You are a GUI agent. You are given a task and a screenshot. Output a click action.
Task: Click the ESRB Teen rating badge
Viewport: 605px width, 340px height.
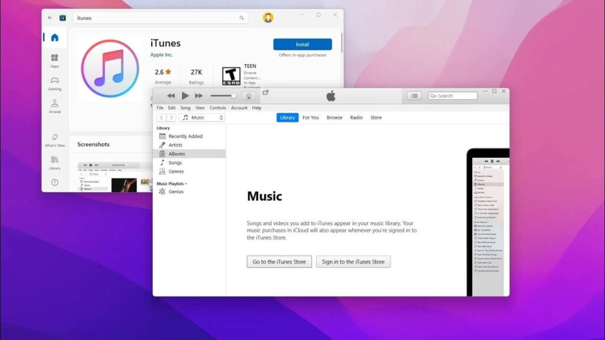231,76
